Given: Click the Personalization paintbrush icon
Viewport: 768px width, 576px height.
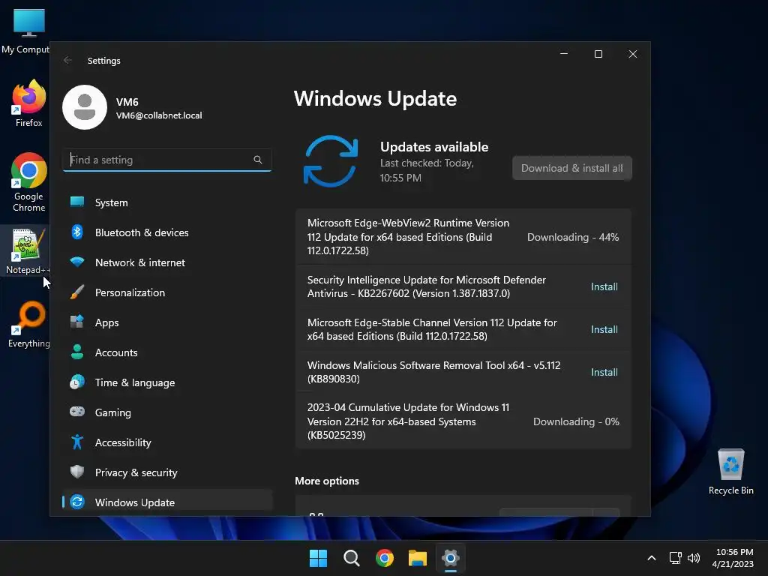Looking at the screenshot, I should [x=77, y=292].
